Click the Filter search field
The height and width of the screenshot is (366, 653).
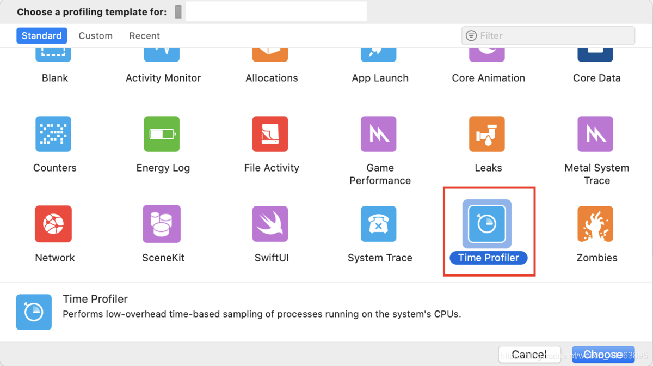(x=549, y=35)
